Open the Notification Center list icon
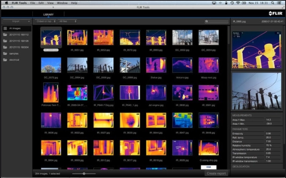The width and height of the screenshot is (286, 178). click(x=279, y=3)
